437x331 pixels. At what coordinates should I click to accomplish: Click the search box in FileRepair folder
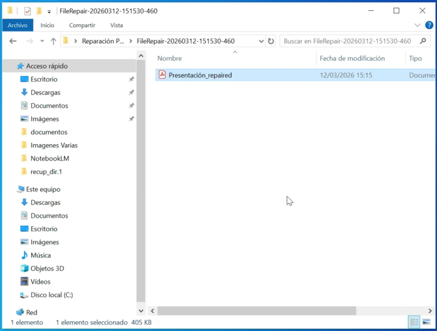pyautogui.click(x=348, y=41)
